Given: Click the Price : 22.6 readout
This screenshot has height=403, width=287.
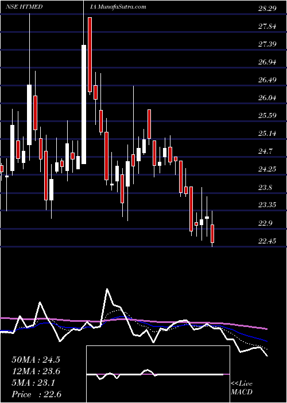Looking at the screenshot, I should coord(36,394).
